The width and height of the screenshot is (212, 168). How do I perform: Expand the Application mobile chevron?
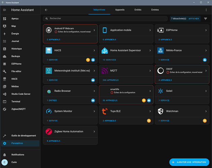point(150,30)
